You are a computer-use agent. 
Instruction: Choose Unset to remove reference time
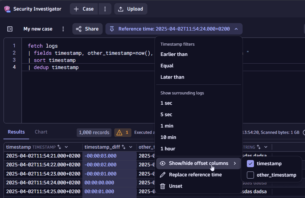click(x=199, y=186)
